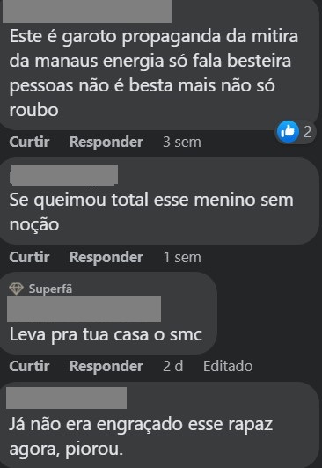Viewport: 322px width, 468px height.
Task: Like the comment about manaus energia
Action: [29, 142]
